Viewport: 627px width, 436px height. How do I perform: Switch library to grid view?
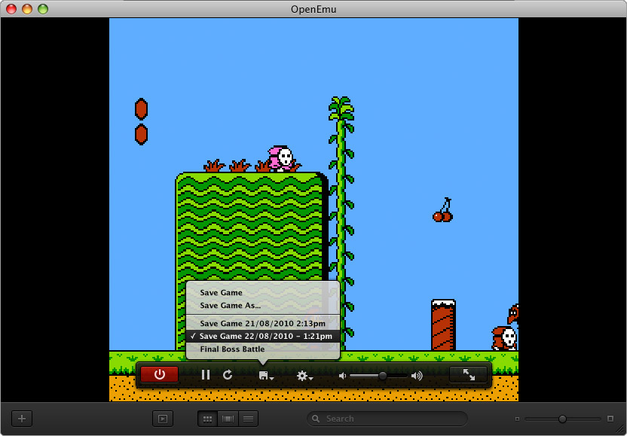click(x=207, y=419)
